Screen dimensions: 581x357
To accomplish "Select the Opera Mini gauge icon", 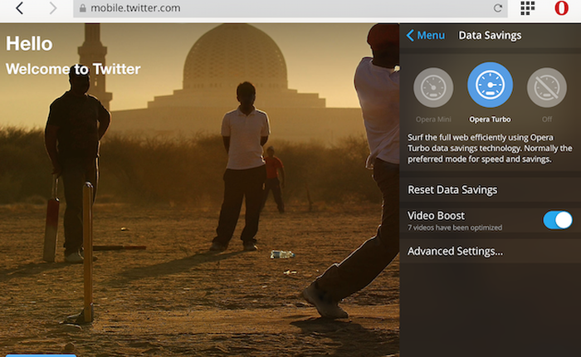I will click(433, 87).
